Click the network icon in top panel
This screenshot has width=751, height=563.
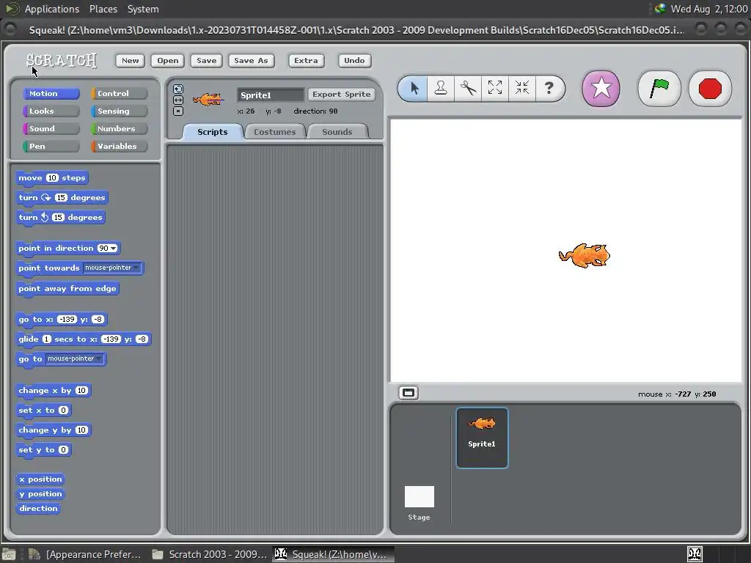tap(660, 8)
